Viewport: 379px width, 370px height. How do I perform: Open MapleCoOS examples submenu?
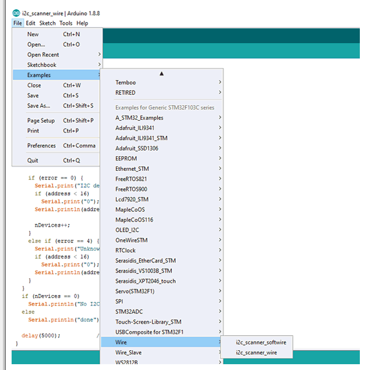[161, 210]
